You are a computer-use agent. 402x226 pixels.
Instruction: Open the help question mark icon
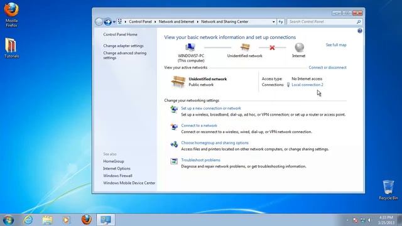click(x=360, y=31)
